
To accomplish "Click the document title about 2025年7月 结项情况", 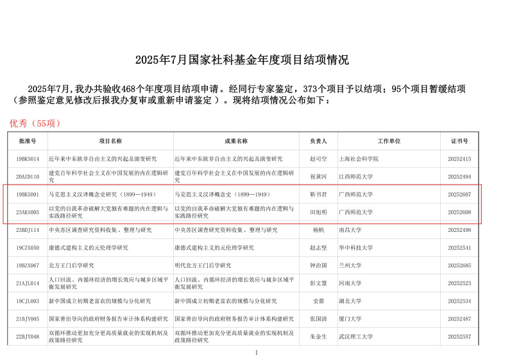I will [x=242, y=60].
